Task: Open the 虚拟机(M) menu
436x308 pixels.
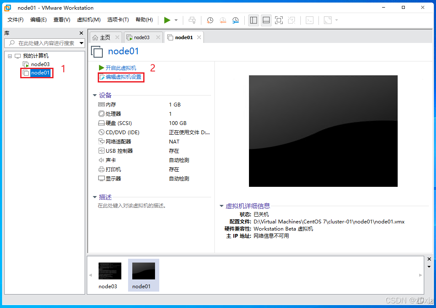Action: click(x=89, y=20)
